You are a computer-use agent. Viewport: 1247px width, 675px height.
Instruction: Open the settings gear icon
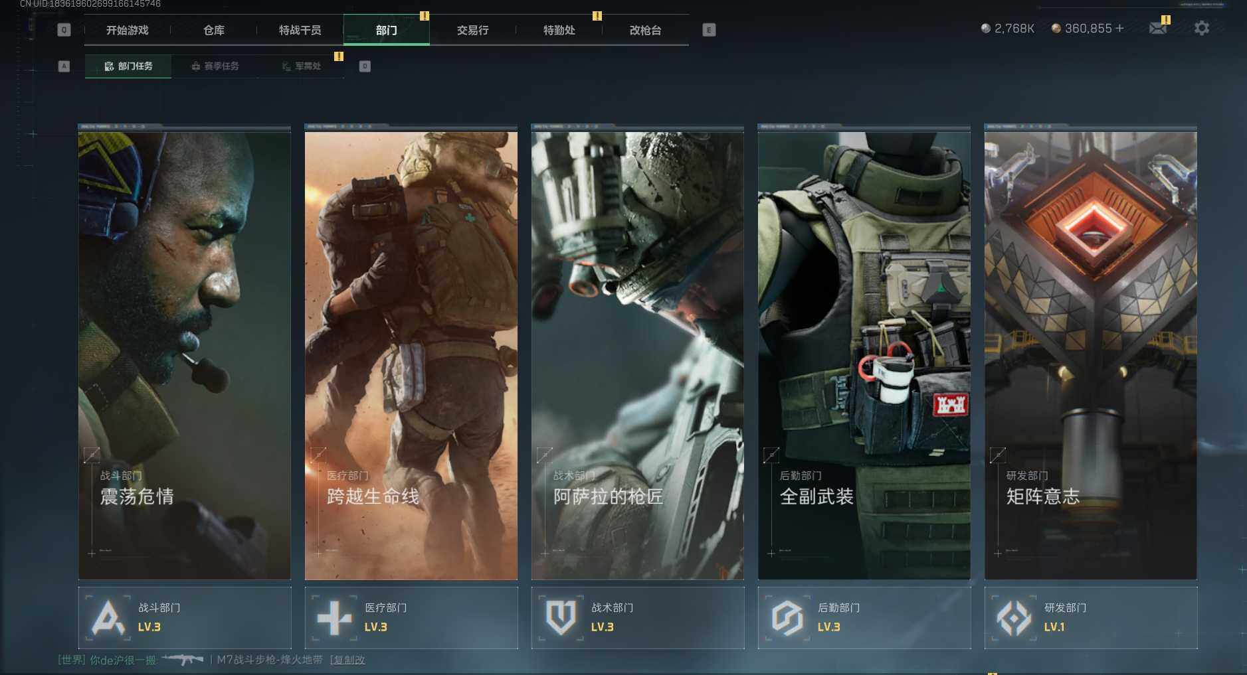(x=1202, y=28)
